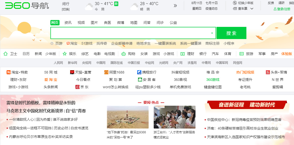Click the 天猫·直营 red cat icon
Screen dimensions: 294x145
[x=72, y=72]
